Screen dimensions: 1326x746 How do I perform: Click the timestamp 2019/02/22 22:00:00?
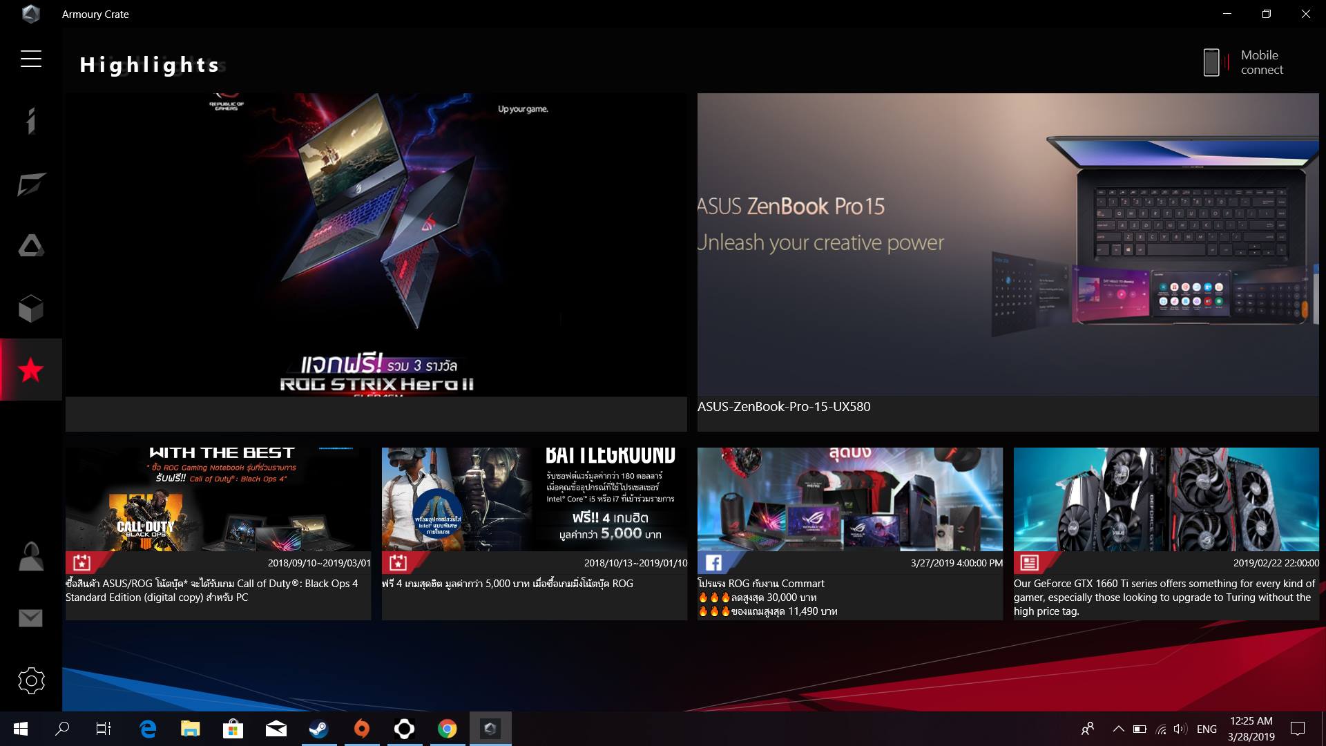(x=1276, y=563)
